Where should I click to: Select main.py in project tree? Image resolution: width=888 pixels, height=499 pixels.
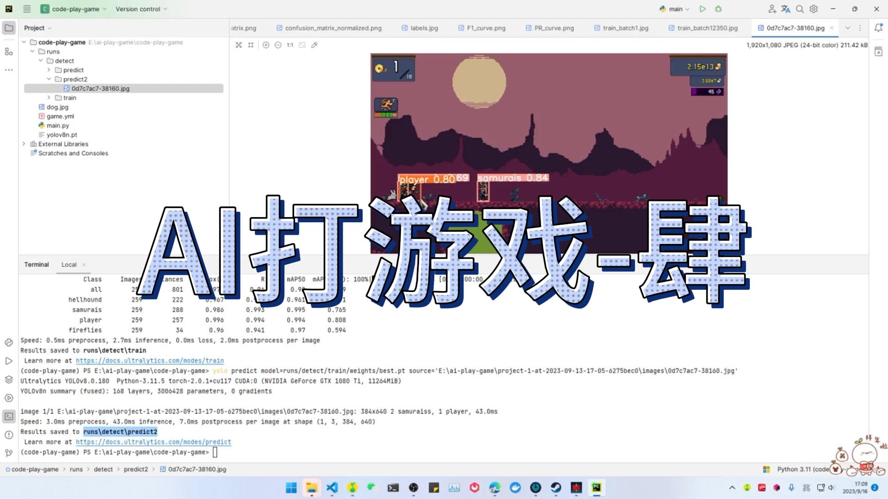[58, 125]
